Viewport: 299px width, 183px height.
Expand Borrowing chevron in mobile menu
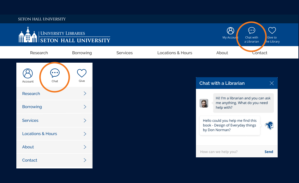pyautogui.click(x=85, y=107)
